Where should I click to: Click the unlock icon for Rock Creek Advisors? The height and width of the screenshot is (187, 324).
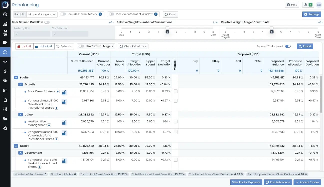(64, 92)
